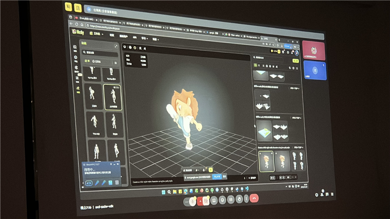Click the raise hand icon in meeting bar

(x=239, y=199)
